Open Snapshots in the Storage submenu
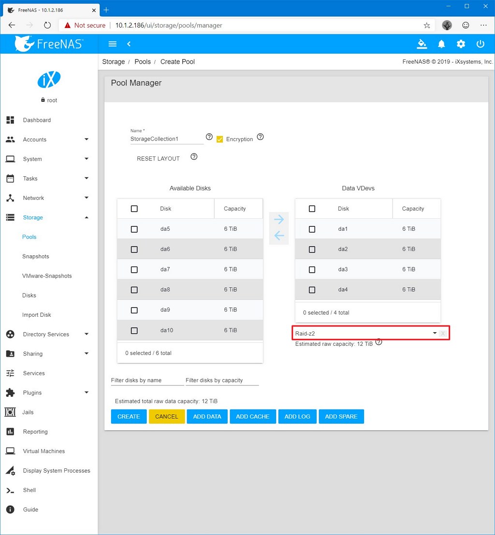This screenshot has width=495, height=535. pos(35,256)
